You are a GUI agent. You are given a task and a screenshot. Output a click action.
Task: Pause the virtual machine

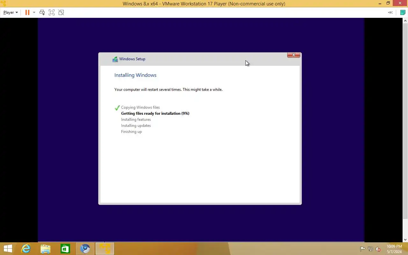27,12
